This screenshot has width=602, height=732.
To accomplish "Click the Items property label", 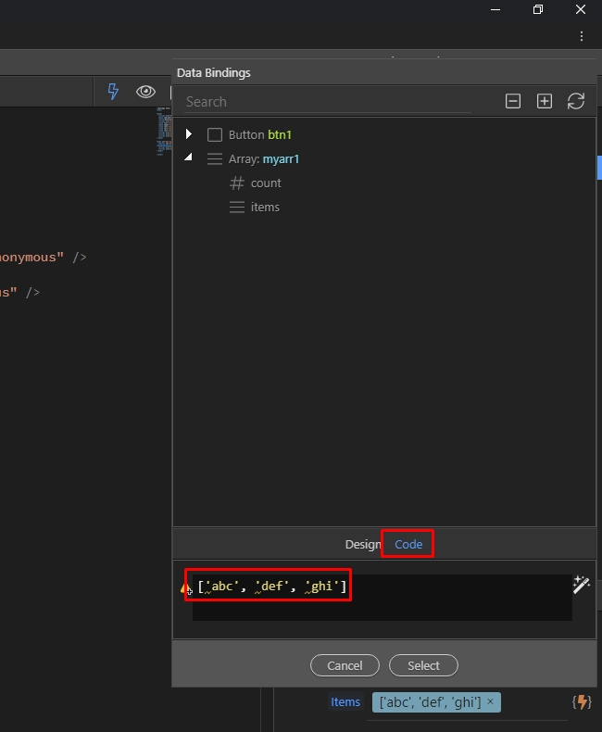I will (345, 701).
